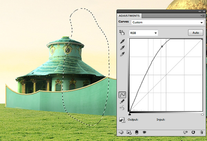The width and height of the screenshot is (207, 141).
Task: Switch panel to expanded view icon
Action: (129, 132)
